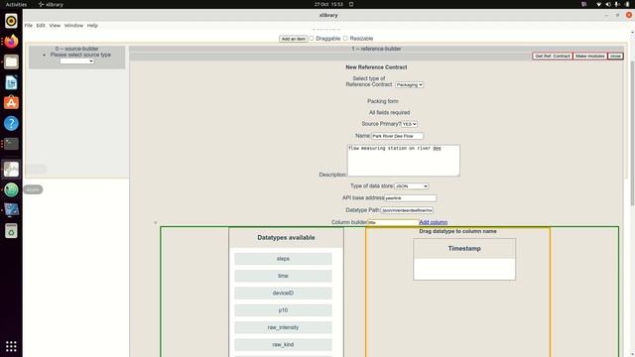Open LibreOffice Writer from dock

pos(11,82)
